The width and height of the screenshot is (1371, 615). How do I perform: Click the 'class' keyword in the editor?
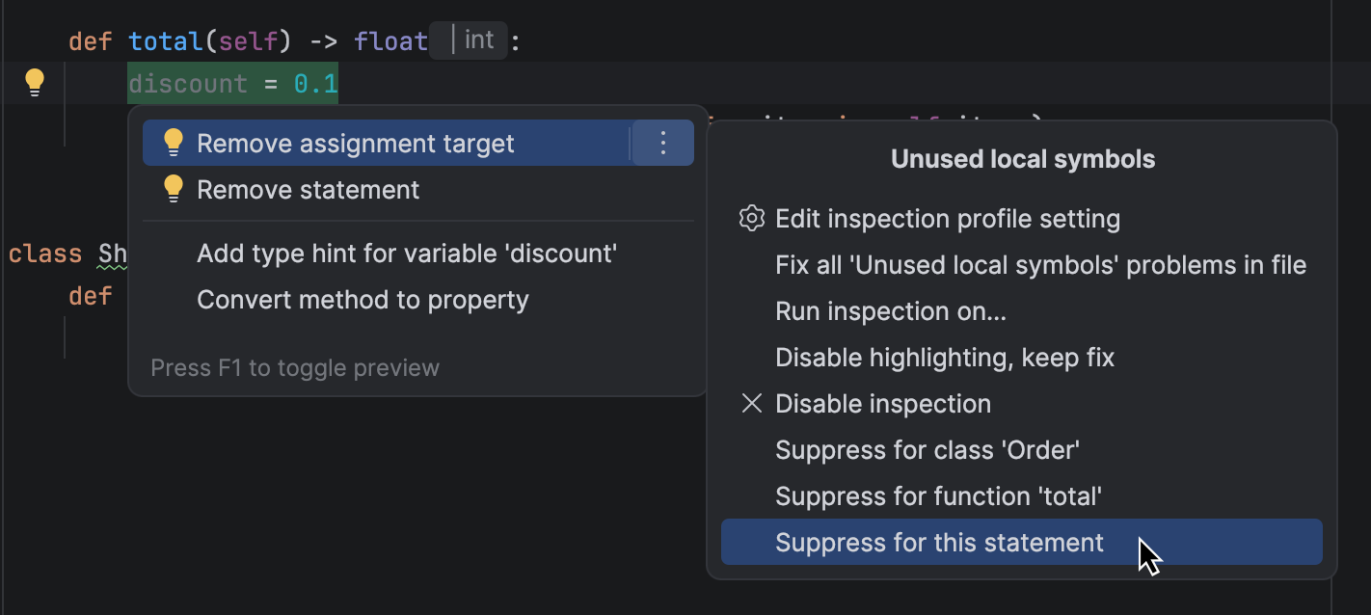point(45,254)
